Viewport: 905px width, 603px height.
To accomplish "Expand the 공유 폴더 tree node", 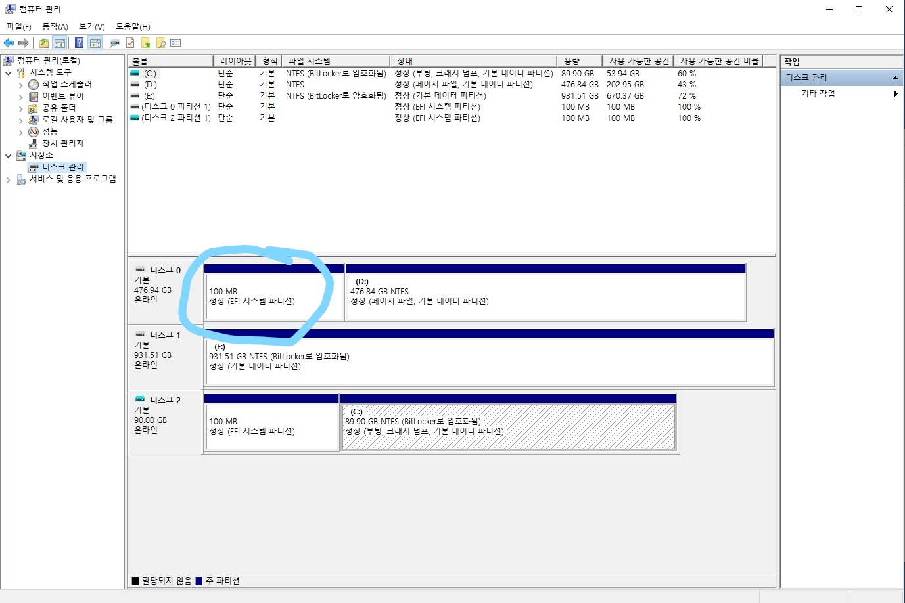I will 20,109.
